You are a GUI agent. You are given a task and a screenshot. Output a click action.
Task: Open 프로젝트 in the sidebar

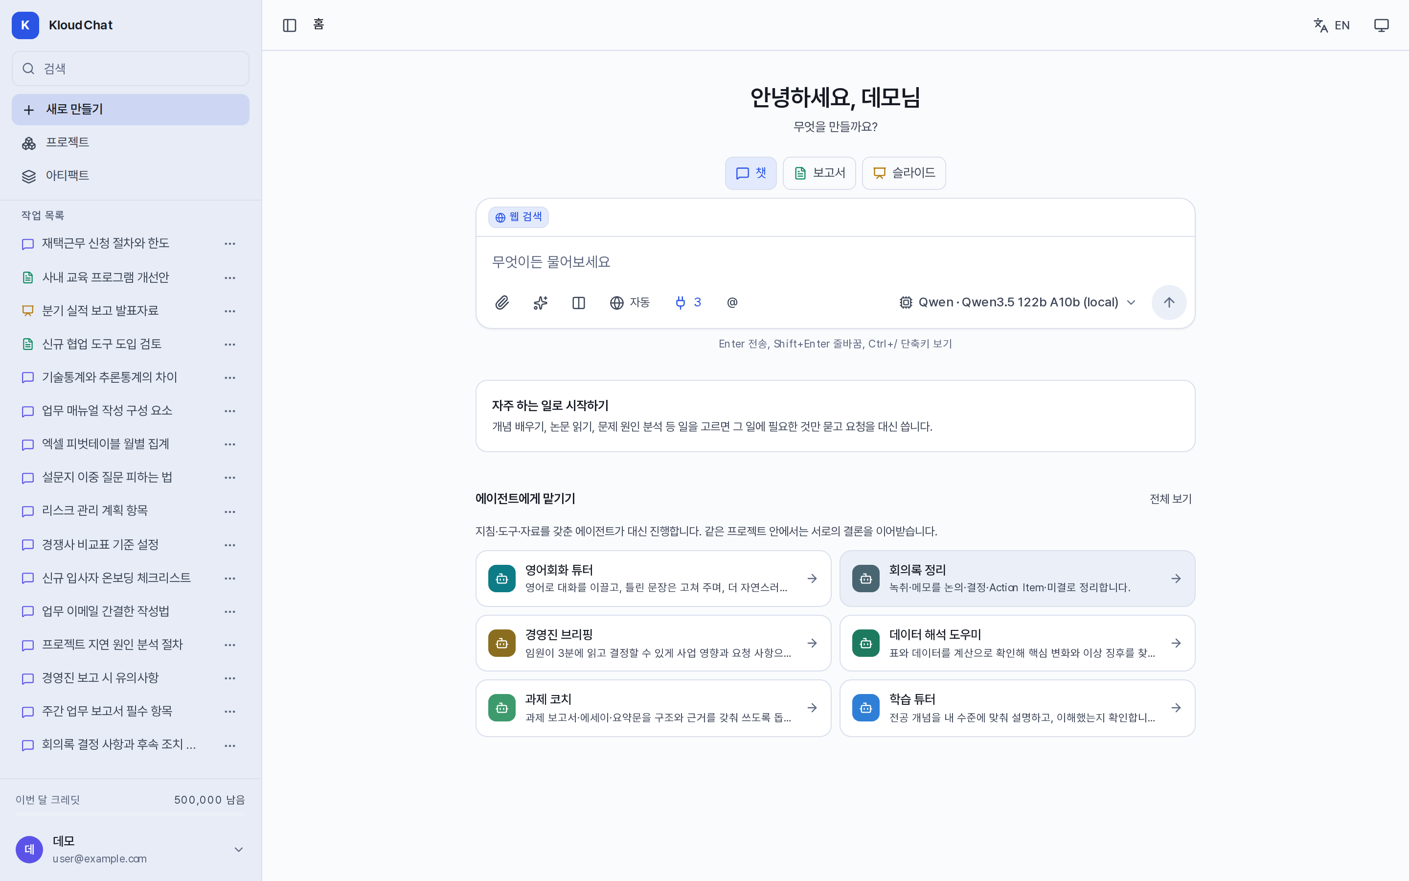point(131,143)
